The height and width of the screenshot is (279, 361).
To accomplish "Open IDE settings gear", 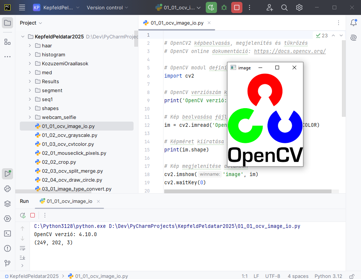I will 299,7.
